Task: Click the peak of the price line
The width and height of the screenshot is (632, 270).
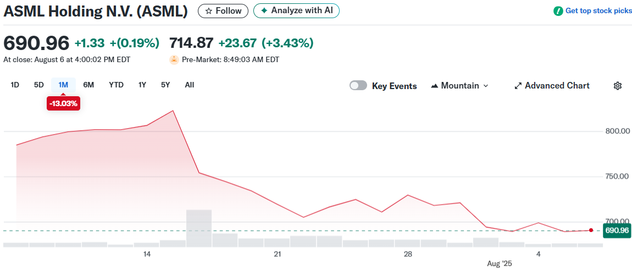Action: tap(173, 111)
